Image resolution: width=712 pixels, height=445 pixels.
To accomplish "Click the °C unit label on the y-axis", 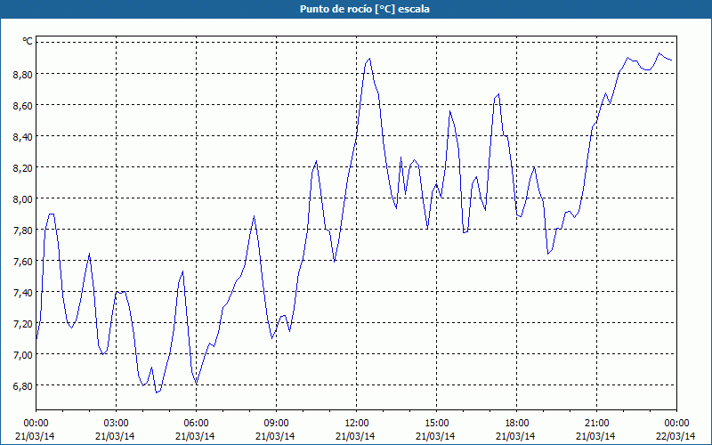I will (x=28, y=41).
